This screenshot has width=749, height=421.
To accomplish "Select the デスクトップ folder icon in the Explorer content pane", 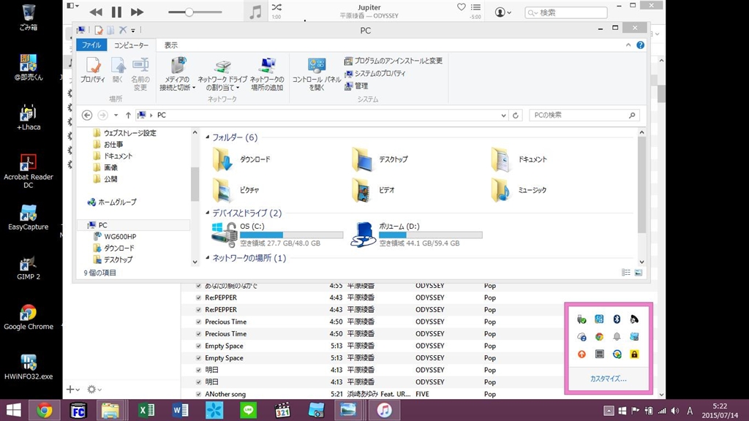I will pyautogui.click(x=362, y=159).
